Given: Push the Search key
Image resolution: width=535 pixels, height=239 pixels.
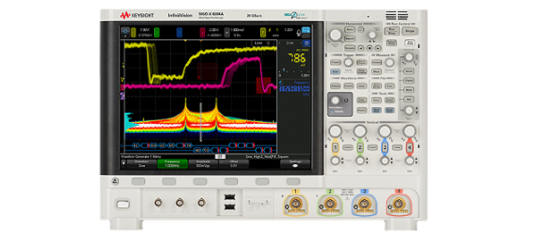Looking at the screenshot, I should 350,38.
